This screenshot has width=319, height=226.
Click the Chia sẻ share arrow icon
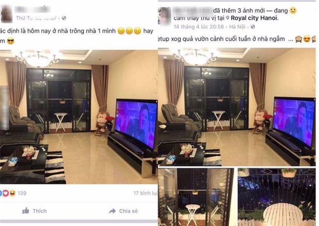(112, 211)
